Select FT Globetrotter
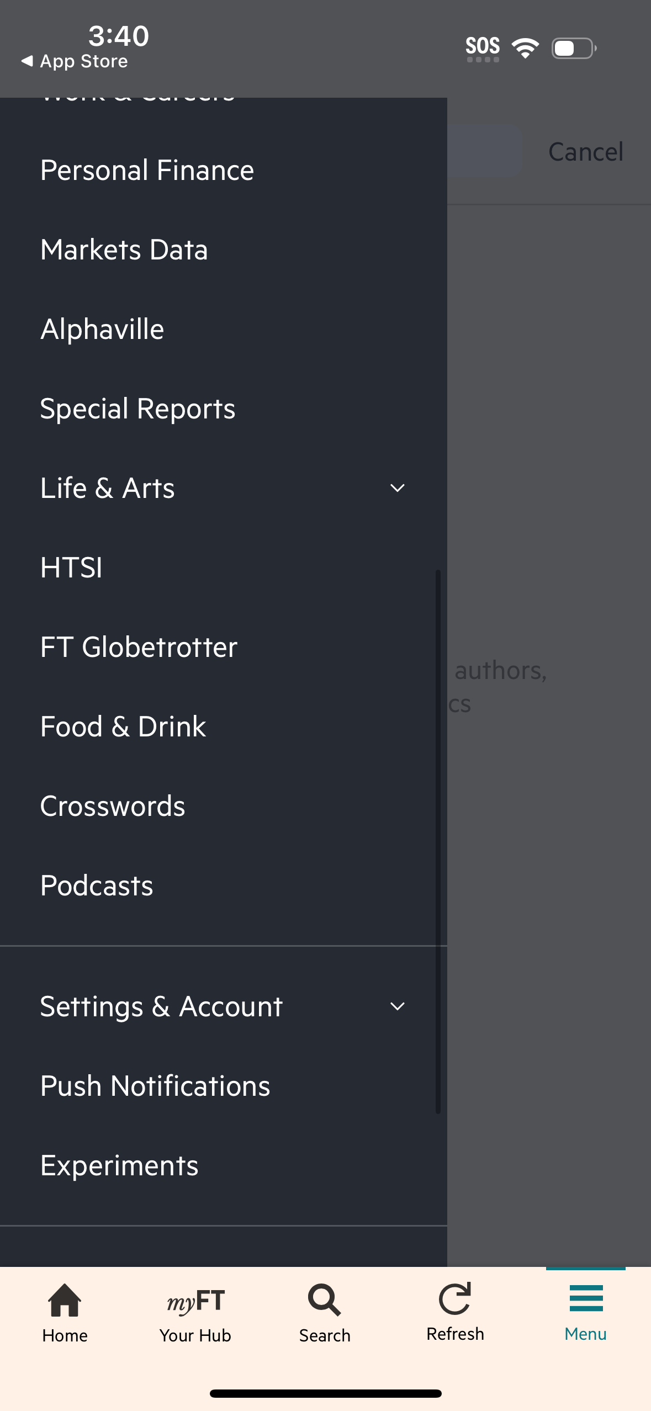The image size is (651, 1411). tap(139, 647)
